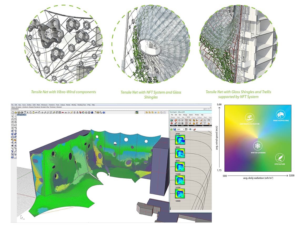Image resolution: width=303 pixels, height=227 pixels.
Task: Open the Rhino Surface menu
Action: click(29, 105)
